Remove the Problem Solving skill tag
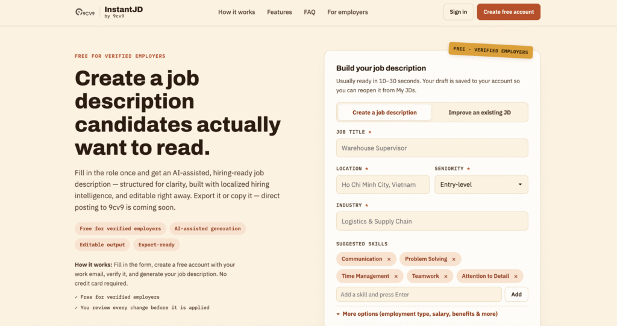 click(454, 259)
